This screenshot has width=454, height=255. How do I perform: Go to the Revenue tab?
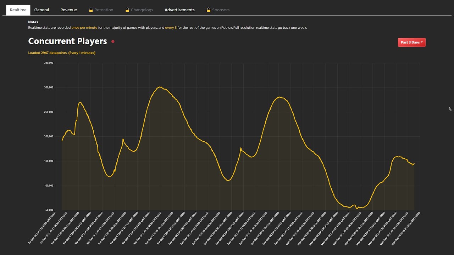68,10
